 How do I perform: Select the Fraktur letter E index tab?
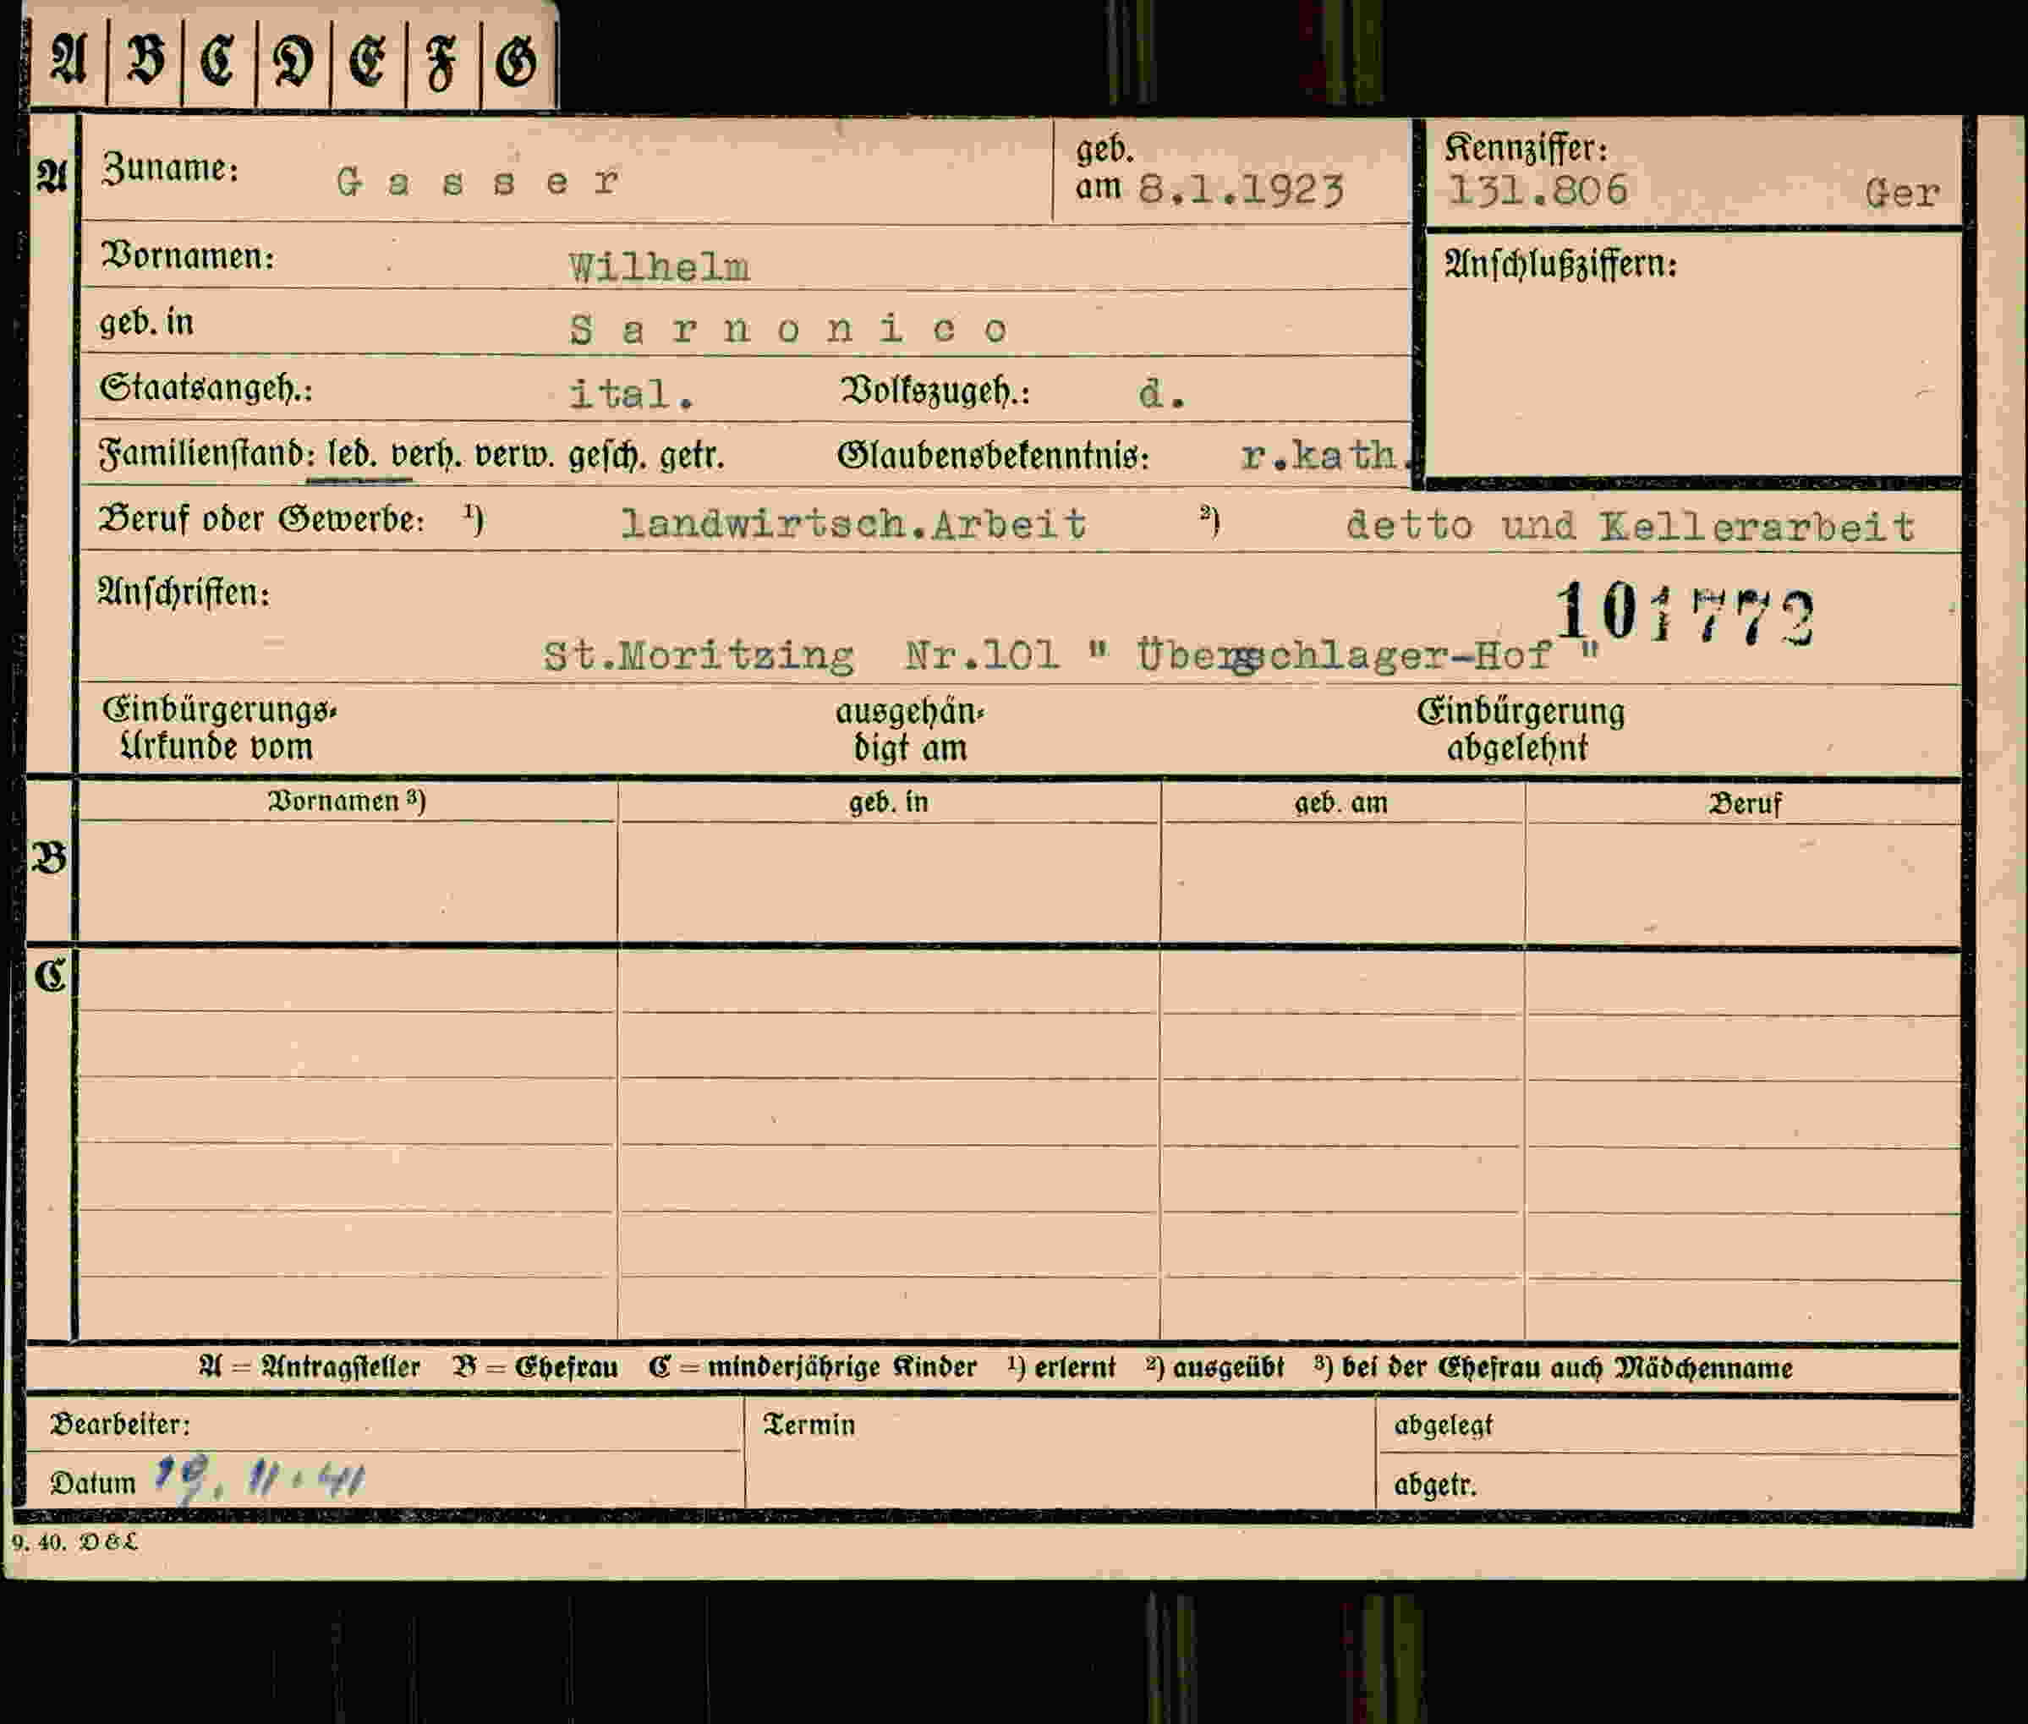click(x=368, y=61)
